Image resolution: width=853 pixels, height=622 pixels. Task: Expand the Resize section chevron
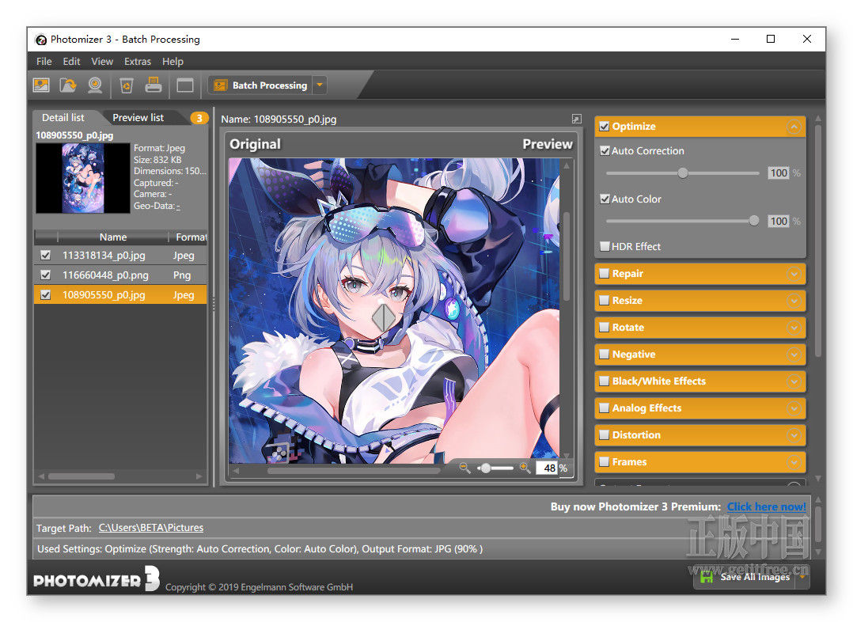794,301
